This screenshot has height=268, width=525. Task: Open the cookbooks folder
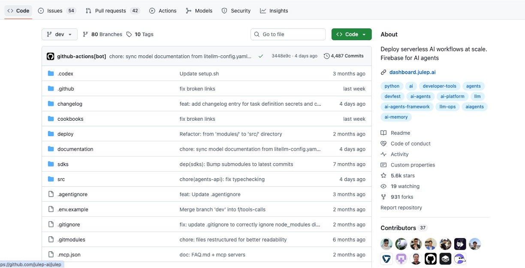point(70,119)
